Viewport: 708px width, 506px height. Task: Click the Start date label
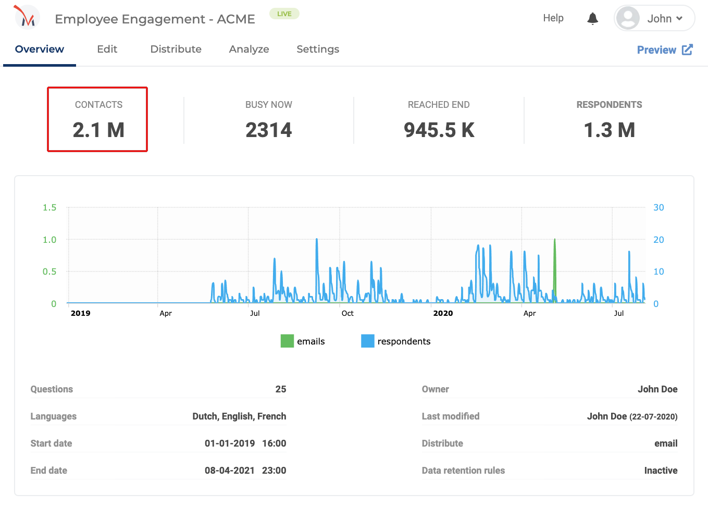51,443
